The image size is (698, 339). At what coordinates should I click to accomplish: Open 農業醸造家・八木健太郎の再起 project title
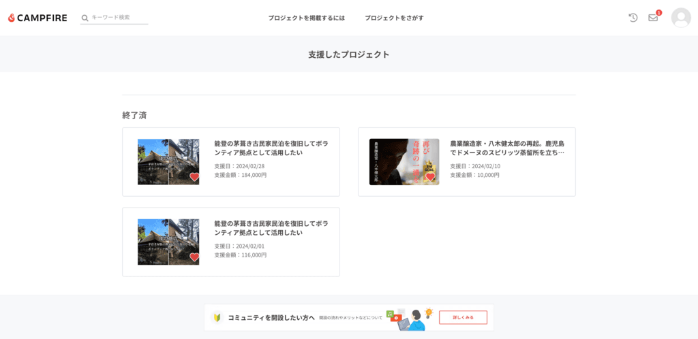click(507, 148)
